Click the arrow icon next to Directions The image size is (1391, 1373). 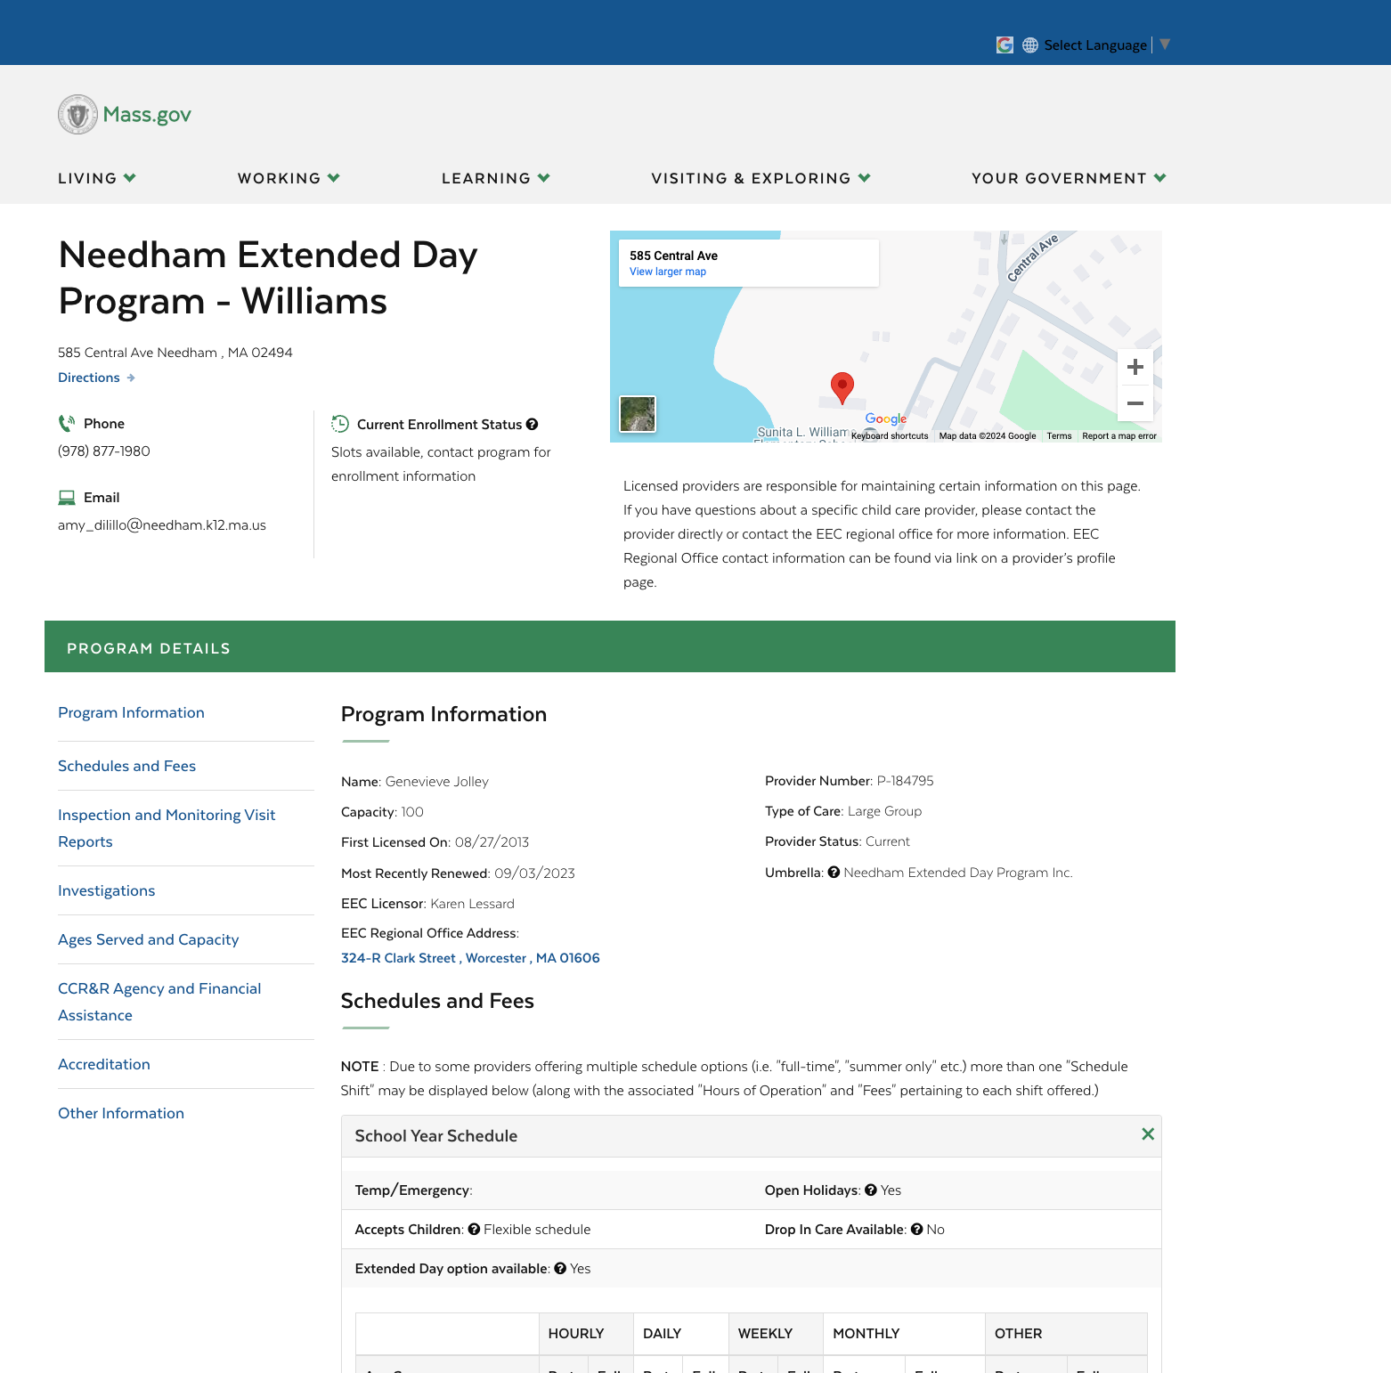(x=131, y=378)
